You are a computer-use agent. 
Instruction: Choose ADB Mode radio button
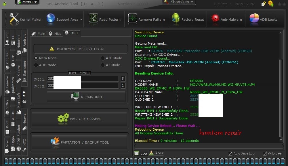point(36,65)
